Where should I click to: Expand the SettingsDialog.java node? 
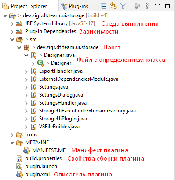click(26, 95)
